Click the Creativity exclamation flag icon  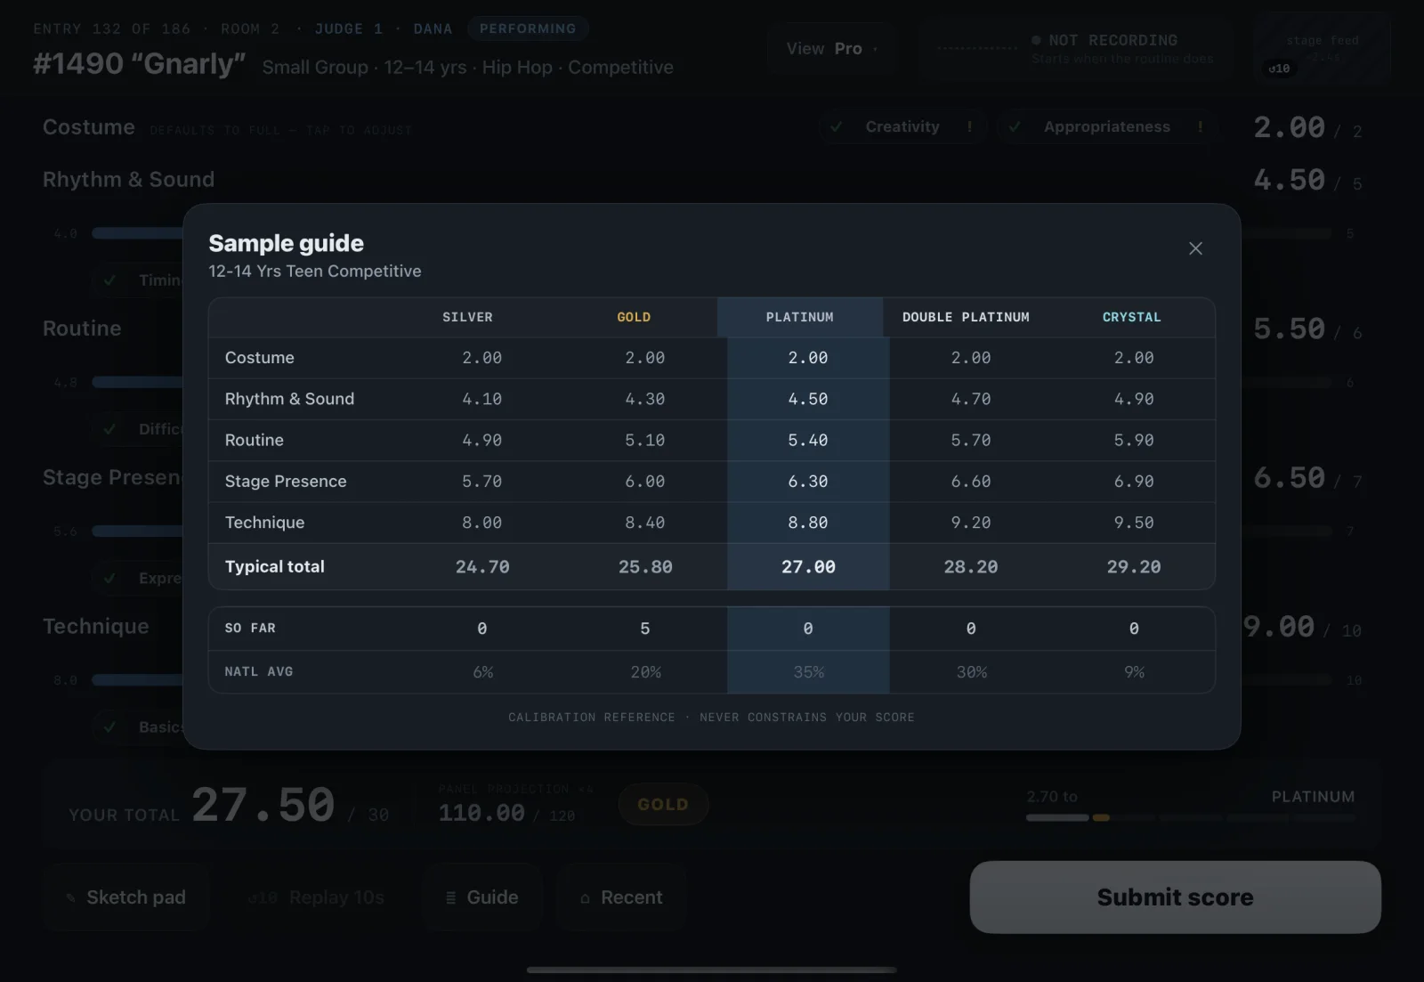point(969,126)
